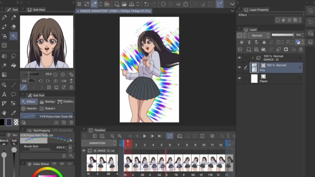Click the Open file folder icon
Screen dimensions: 315x177
[124, 4]
